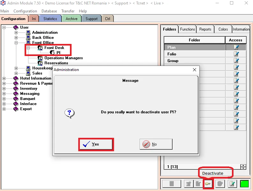The height and width of the screenshot is (191, 253).
Task: Open the Database menu
Action: point(49,11)
